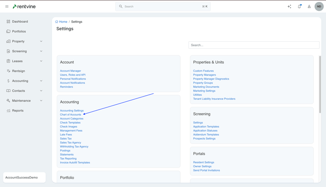The image size is (326, 187).
Task: Open Rentsign from the sidebar
Action: point(18,71)
